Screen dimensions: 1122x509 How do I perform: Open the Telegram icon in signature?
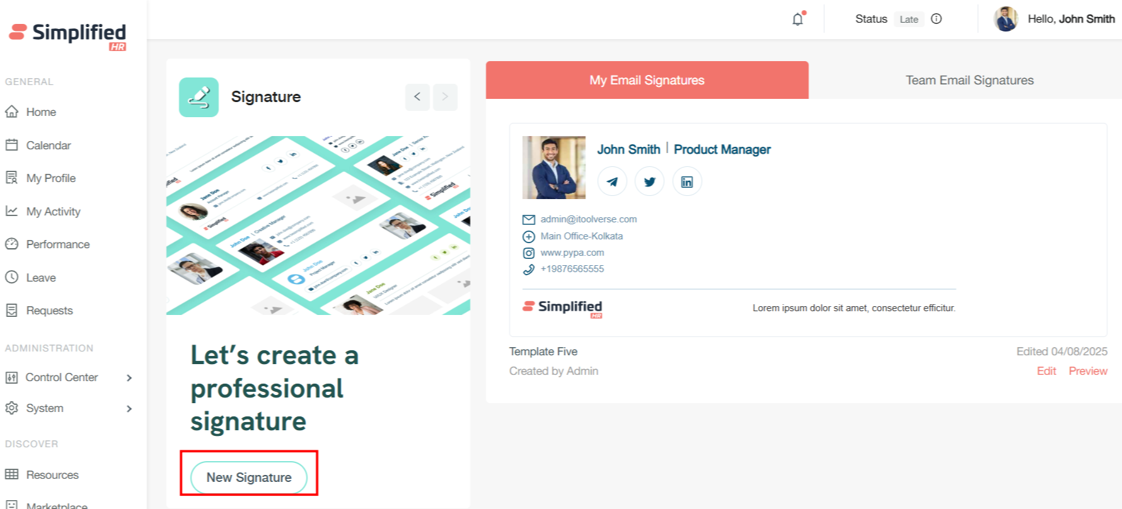tap(612, 182)
